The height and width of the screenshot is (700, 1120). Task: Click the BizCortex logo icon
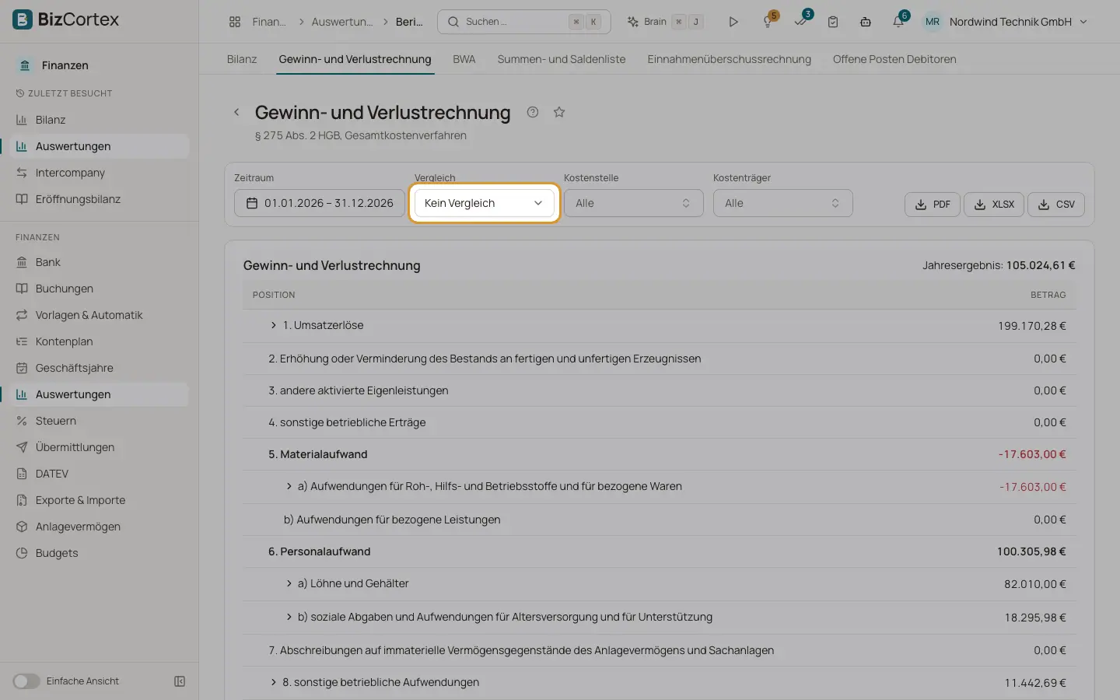[x=23, y=19]
